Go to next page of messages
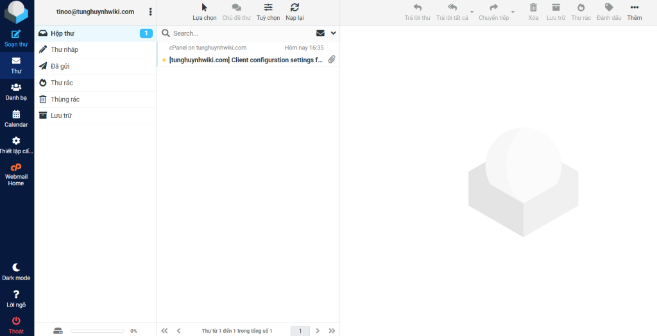Screen dimensions: 657x336 (x=318, y=331)
